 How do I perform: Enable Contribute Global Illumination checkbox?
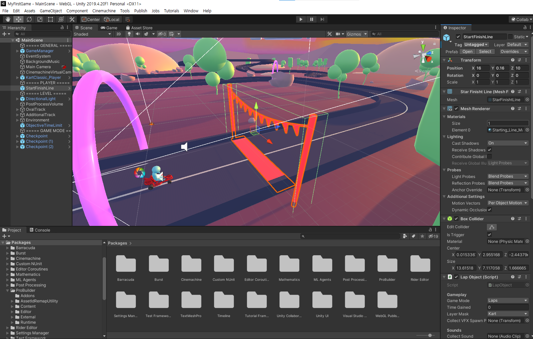coord(489,157)
